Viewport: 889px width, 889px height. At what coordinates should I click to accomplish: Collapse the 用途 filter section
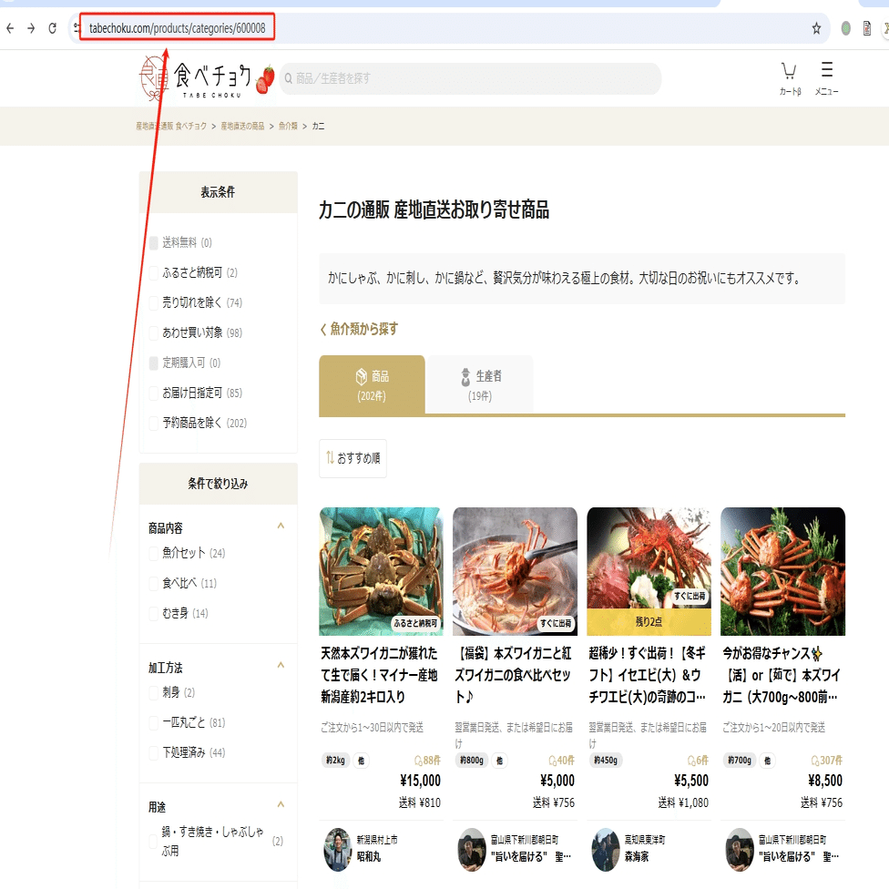[x=280, y=804]
